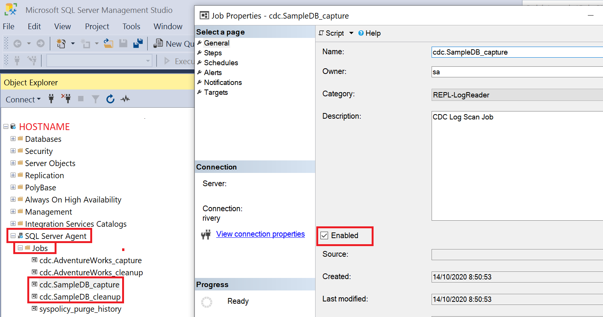Click the Save All toolbar icon
The width and height of the screenshot is (603, 317).
[x=138, y=44]
